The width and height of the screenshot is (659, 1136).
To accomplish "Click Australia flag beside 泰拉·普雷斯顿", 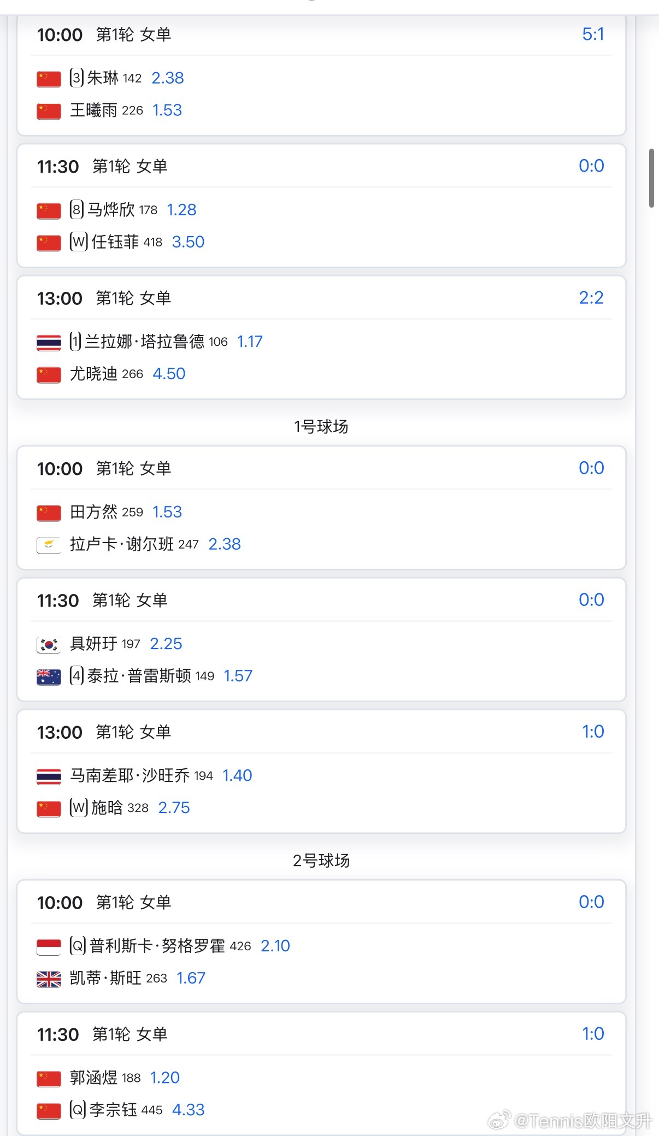I will (x=49, y=676).
